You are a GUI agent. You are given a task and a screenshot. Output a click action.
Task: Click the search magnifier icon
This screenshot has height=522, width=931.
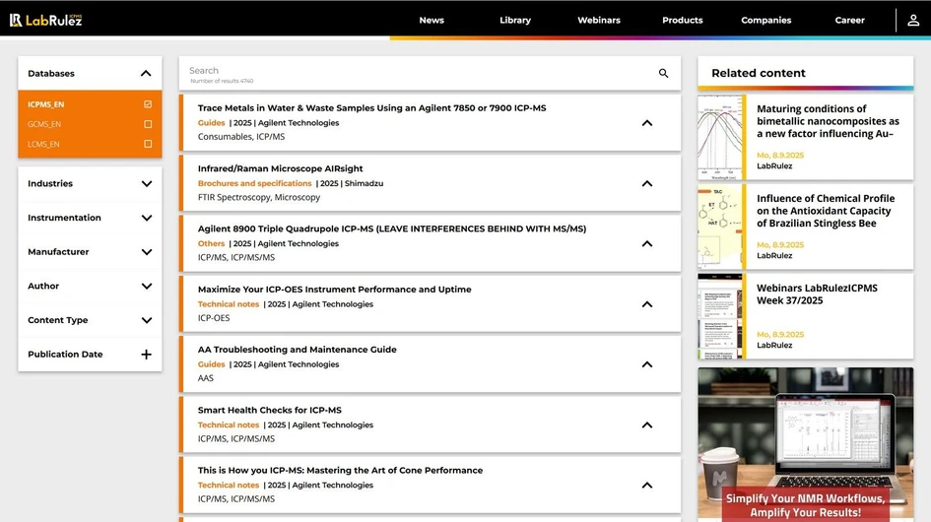pyautogui.click(x=663, y=74)
